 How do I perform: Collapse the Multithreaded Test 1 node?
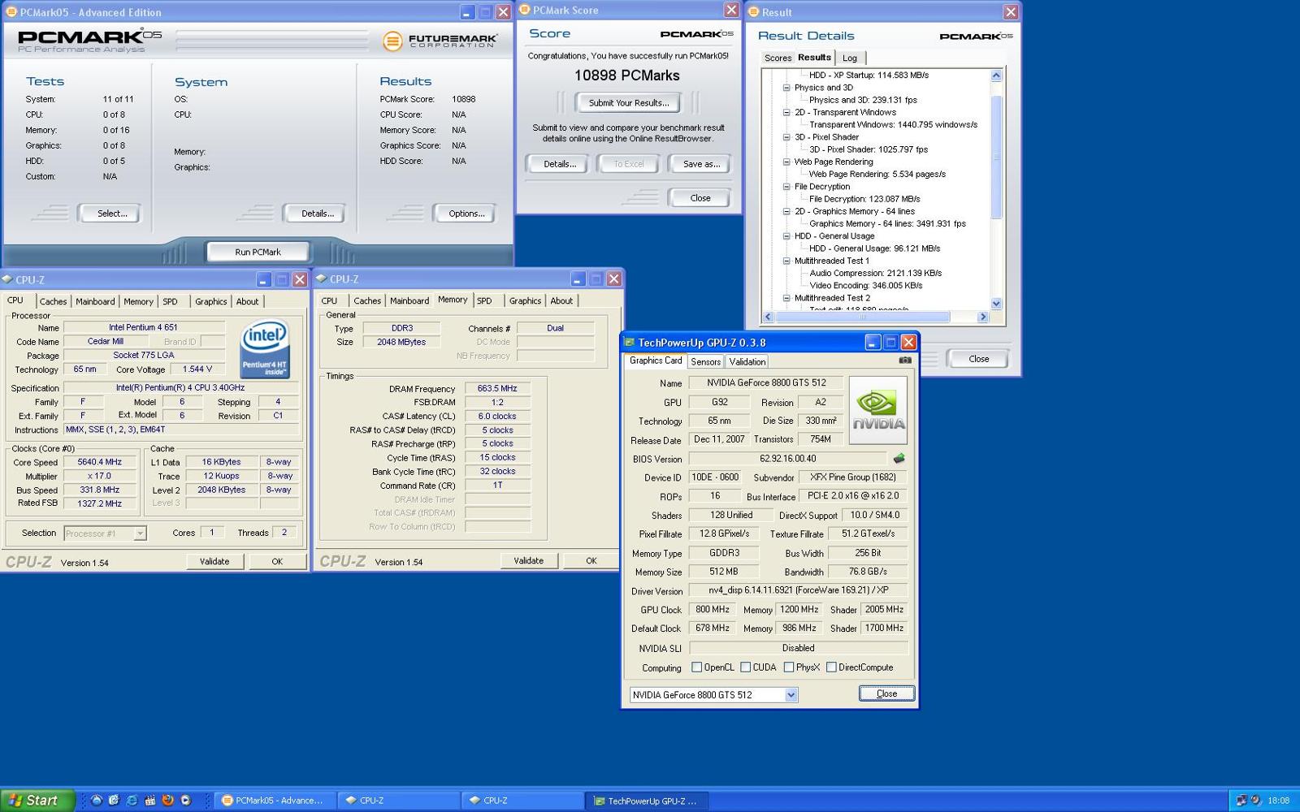(786, 261)
